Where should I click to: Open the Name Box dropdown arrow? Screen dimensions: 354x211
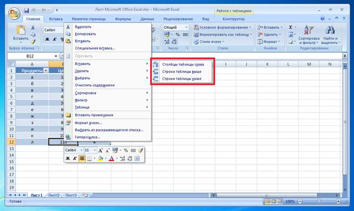56,56
